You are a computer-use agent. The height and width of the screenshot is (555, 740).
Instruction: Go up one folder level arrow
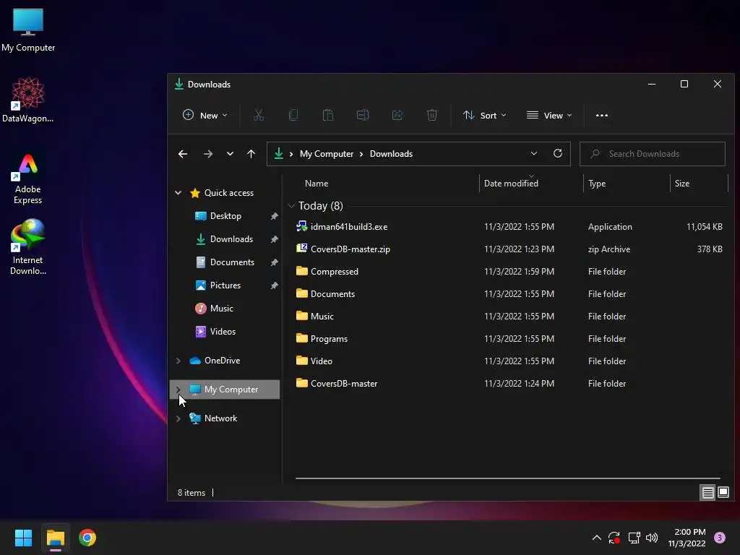251,154
